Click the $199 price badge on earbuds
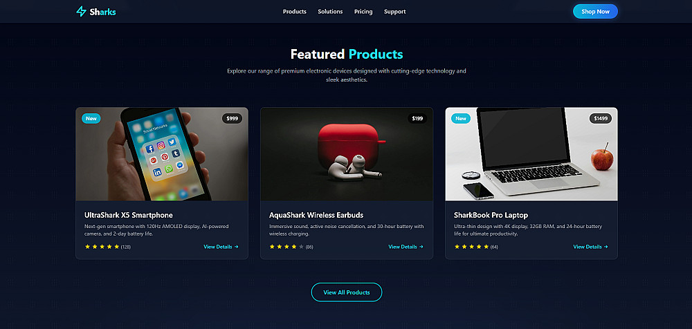 coord(417,118)
